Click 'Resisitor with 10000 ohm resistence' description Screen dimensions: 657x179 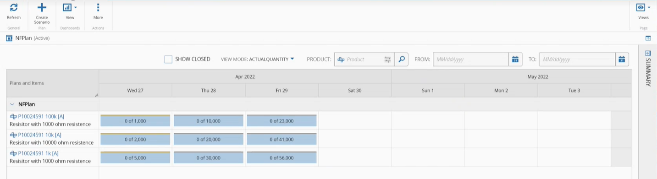click(51, 143)
